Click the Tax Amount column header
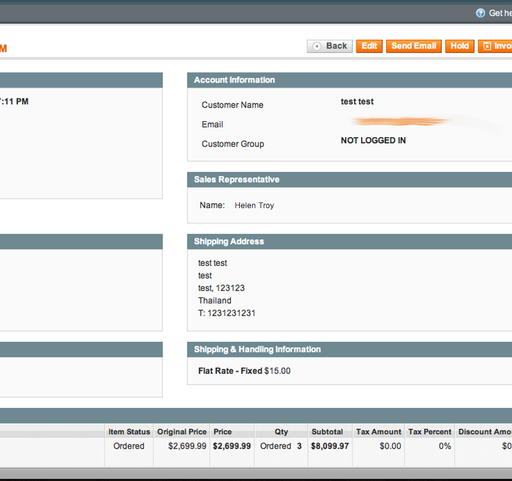Screen dimensions: 512x481 click(378, 432)
